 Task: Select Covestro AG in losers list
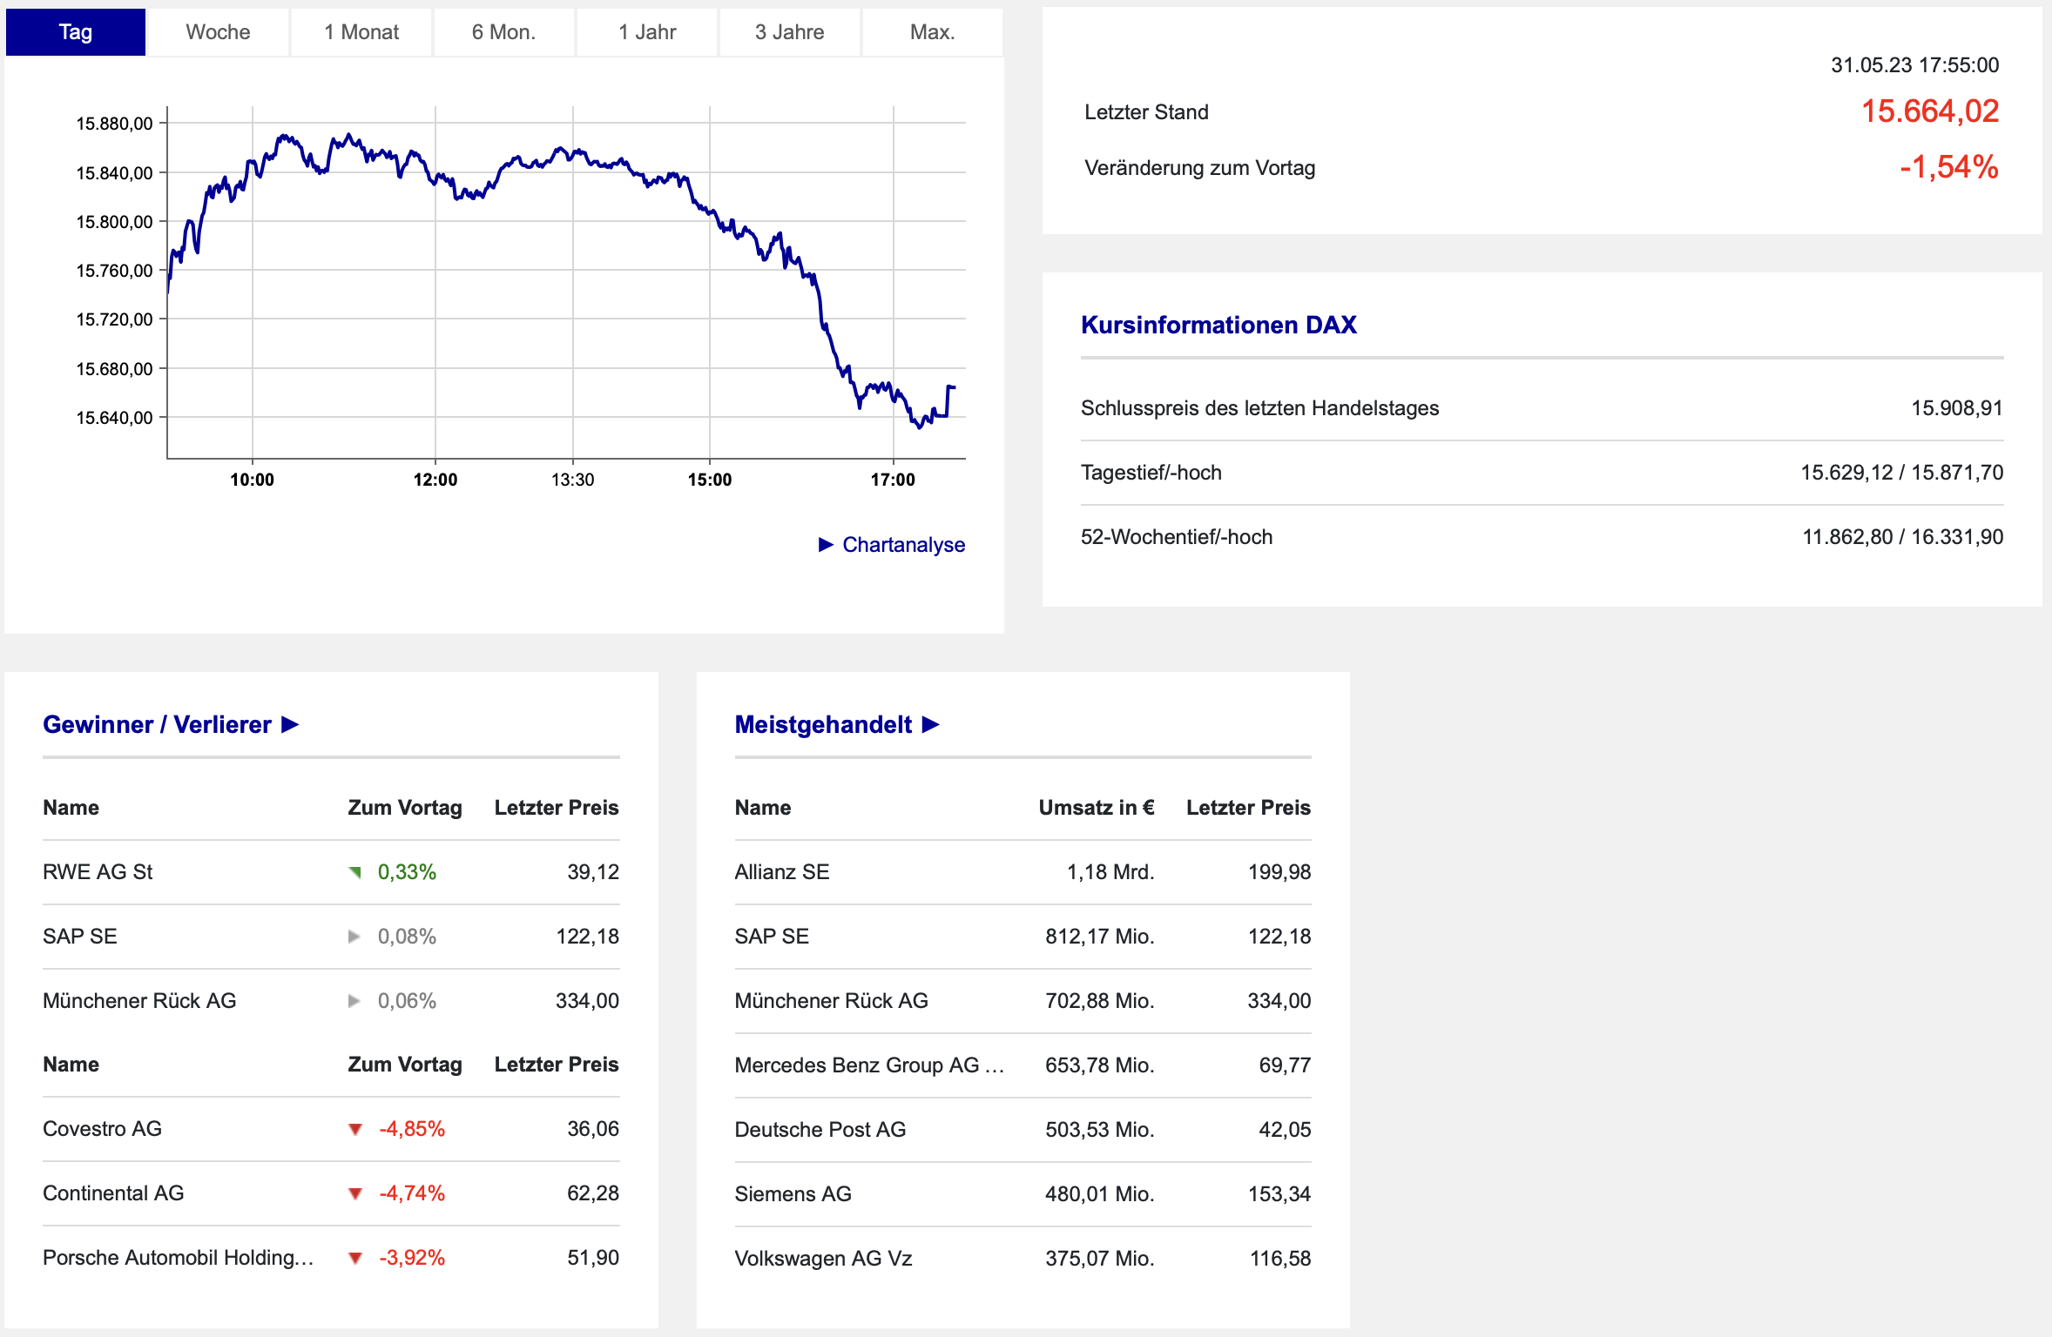[x=102, y=1129]
